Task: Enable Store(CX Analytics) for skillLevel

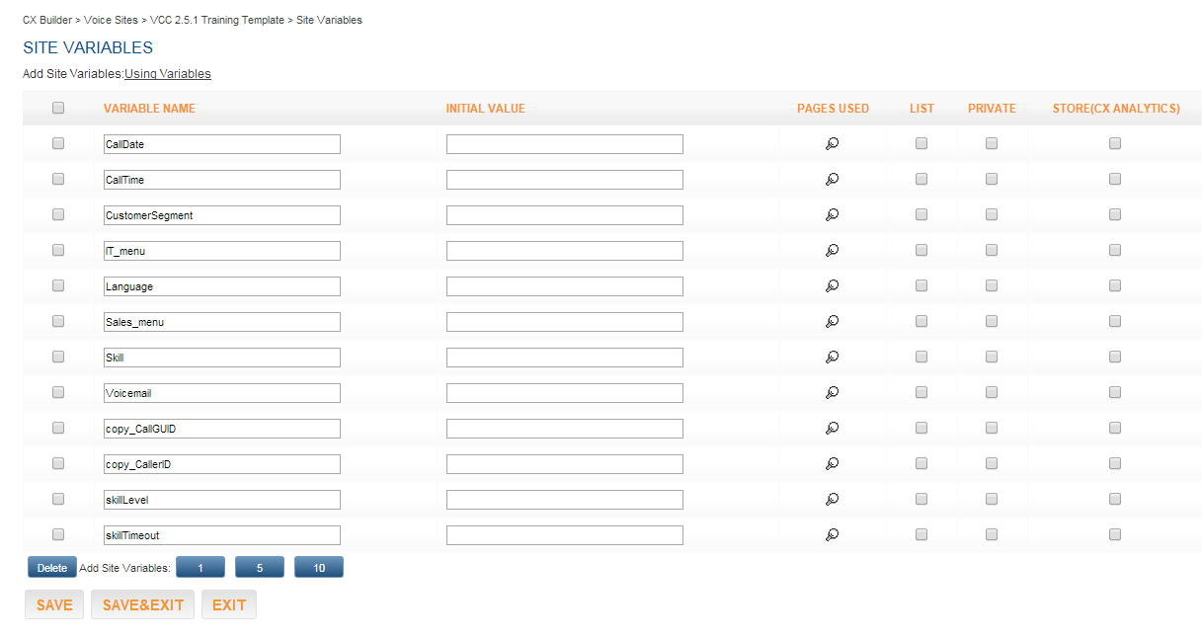Action: point(1115,499)
